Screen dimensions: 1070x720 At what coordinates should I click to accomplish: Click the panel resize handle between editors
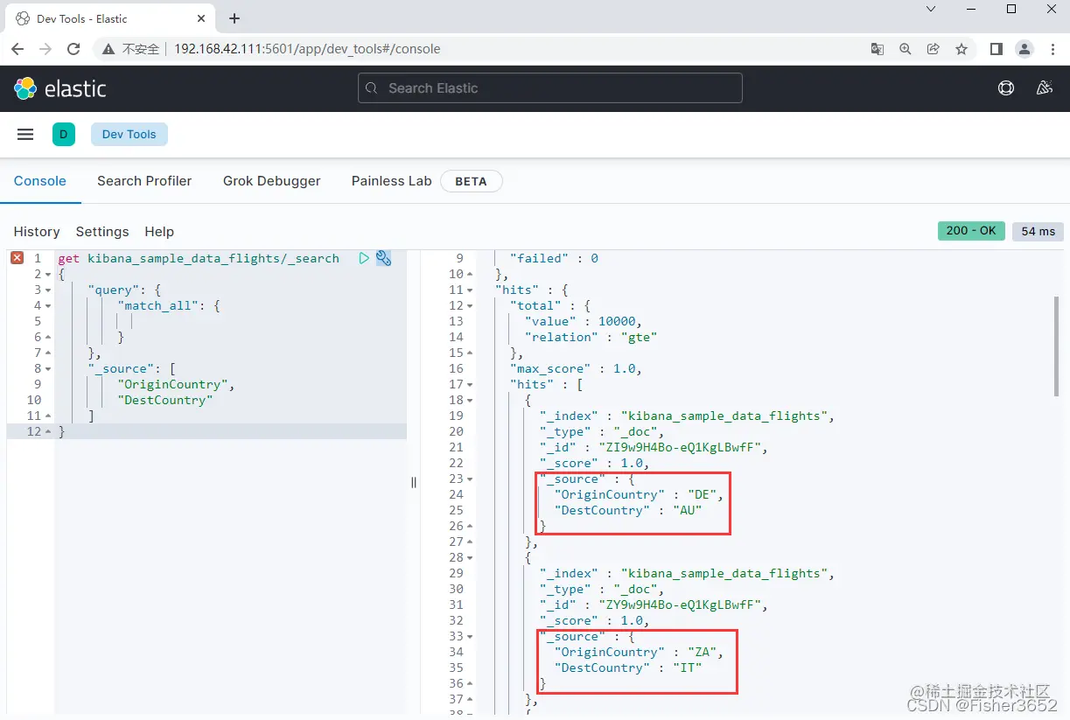(414, 482)
